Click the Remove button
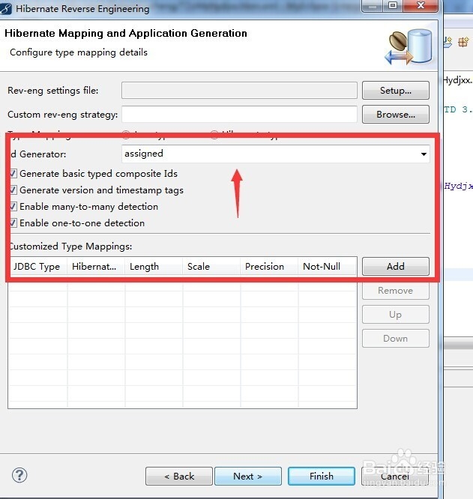473x499 pixels. (396, 290)
